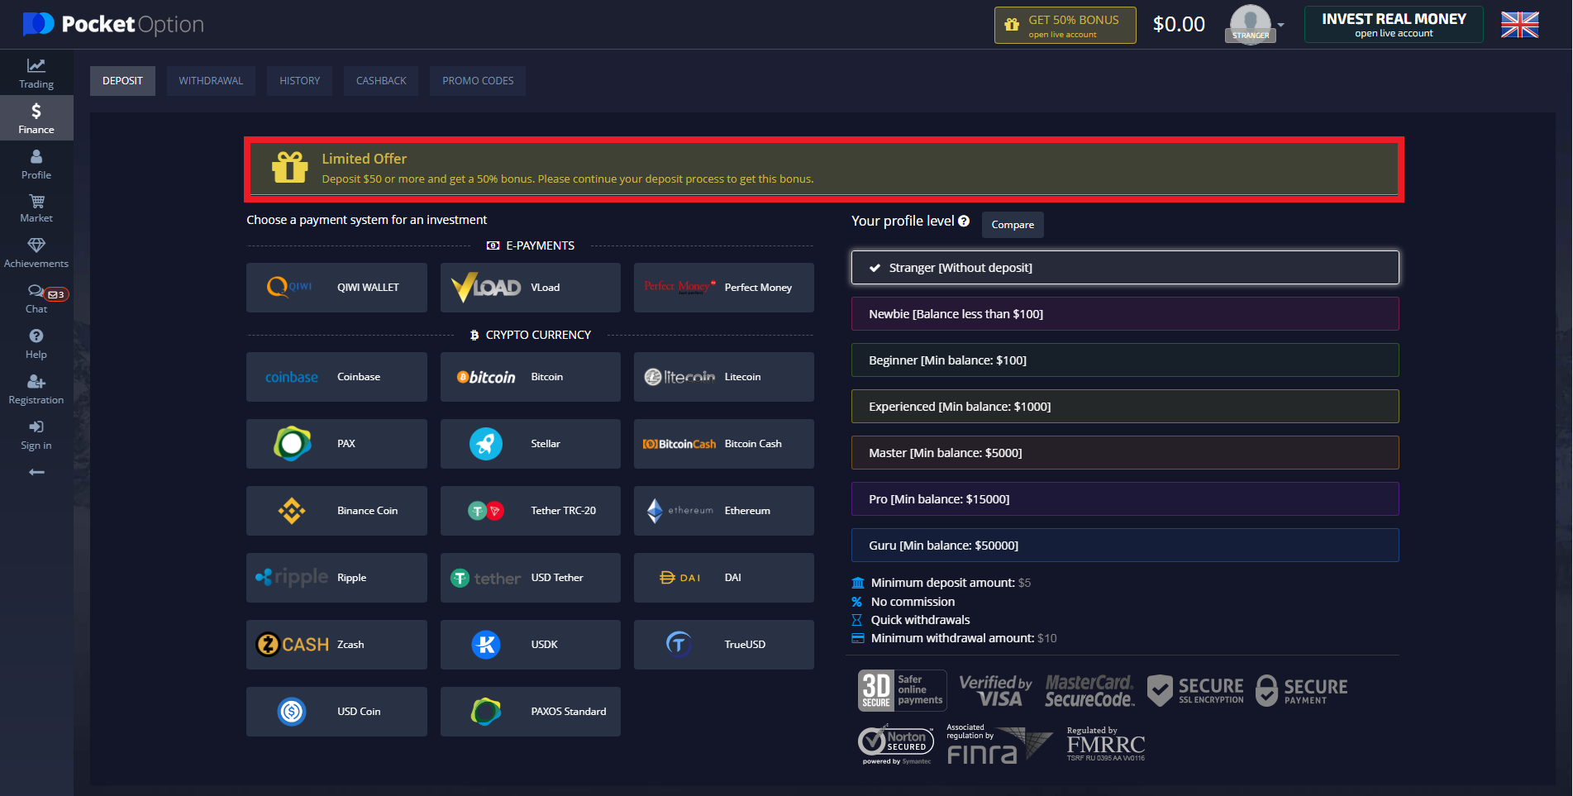Click the 3D Secure payments badge

[x=902, y=690]
